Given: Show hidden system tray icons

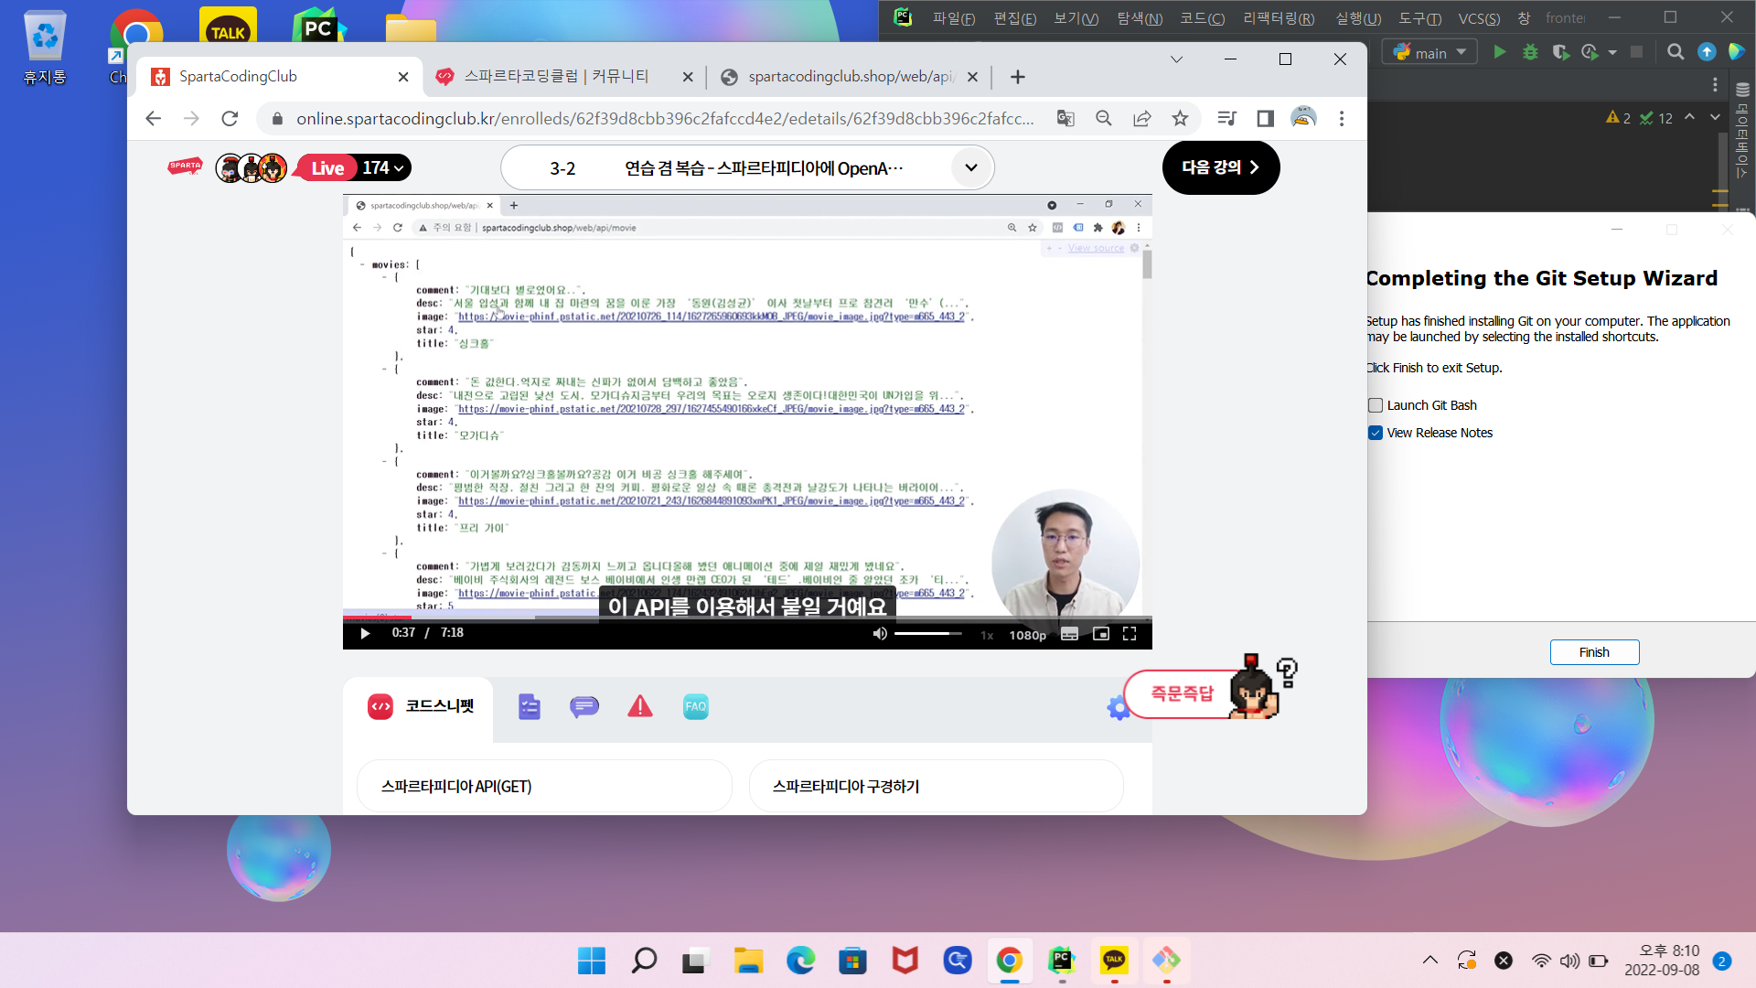Looking at the screenshot, I should (x=1430, y=961).
